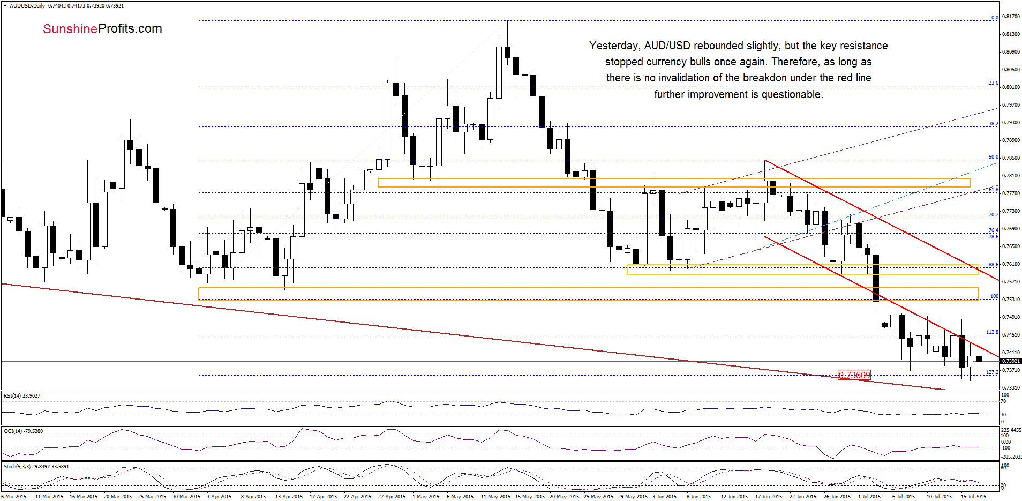Screen dimensions: 1022x501
Task: Select the 127.2 Fibonacci level label
Action: [993, 372]
